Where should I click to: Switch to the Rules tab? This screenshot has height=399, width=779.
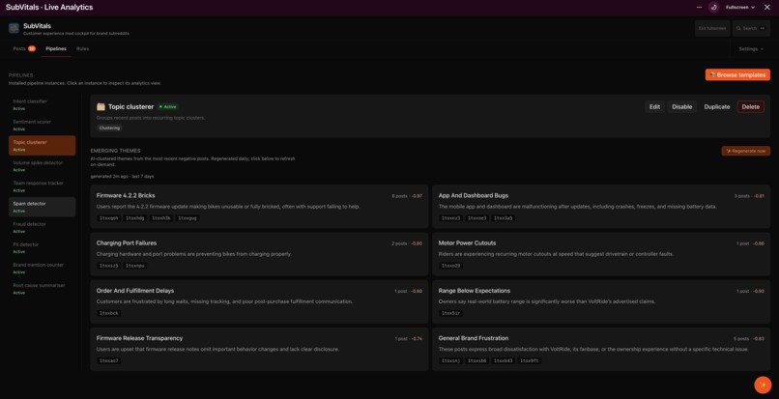[82, 48]
